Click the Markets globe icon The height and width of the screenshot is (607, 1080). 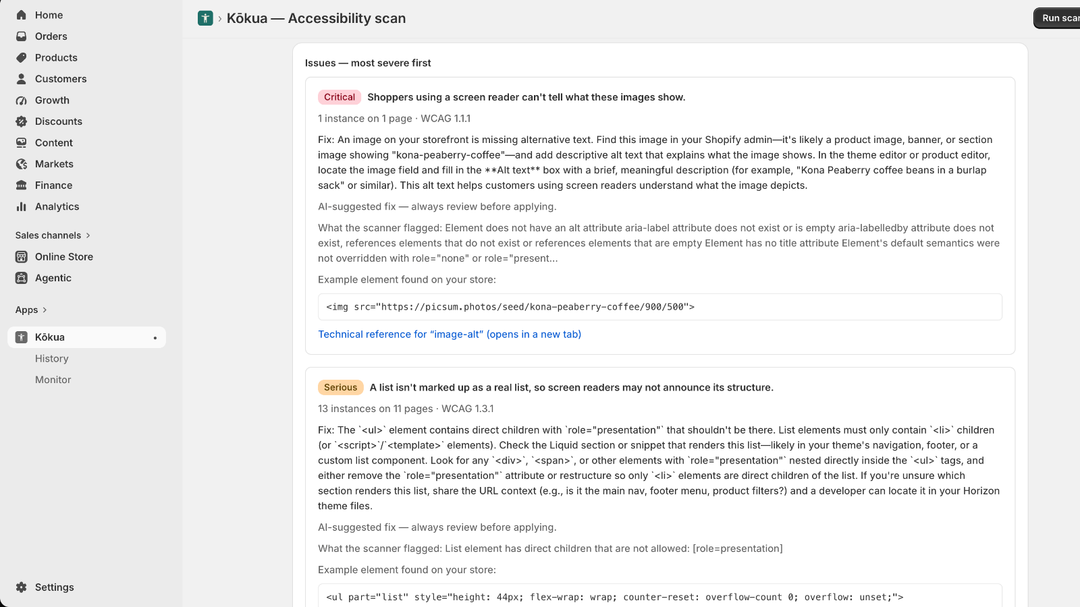point(22,164)
